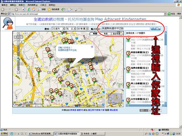Zoom in with the map plus button
The height and width of the screenshot is (136, 182).
click(18, 44)
